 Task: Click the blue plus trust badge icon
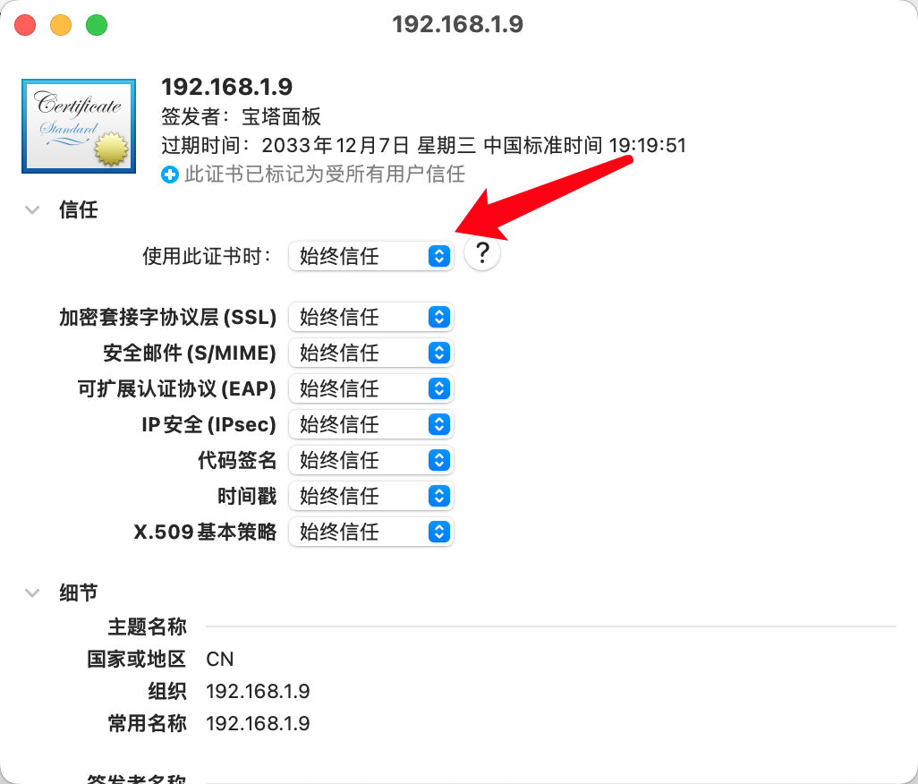pyautogui.click(x=170, y=175)
